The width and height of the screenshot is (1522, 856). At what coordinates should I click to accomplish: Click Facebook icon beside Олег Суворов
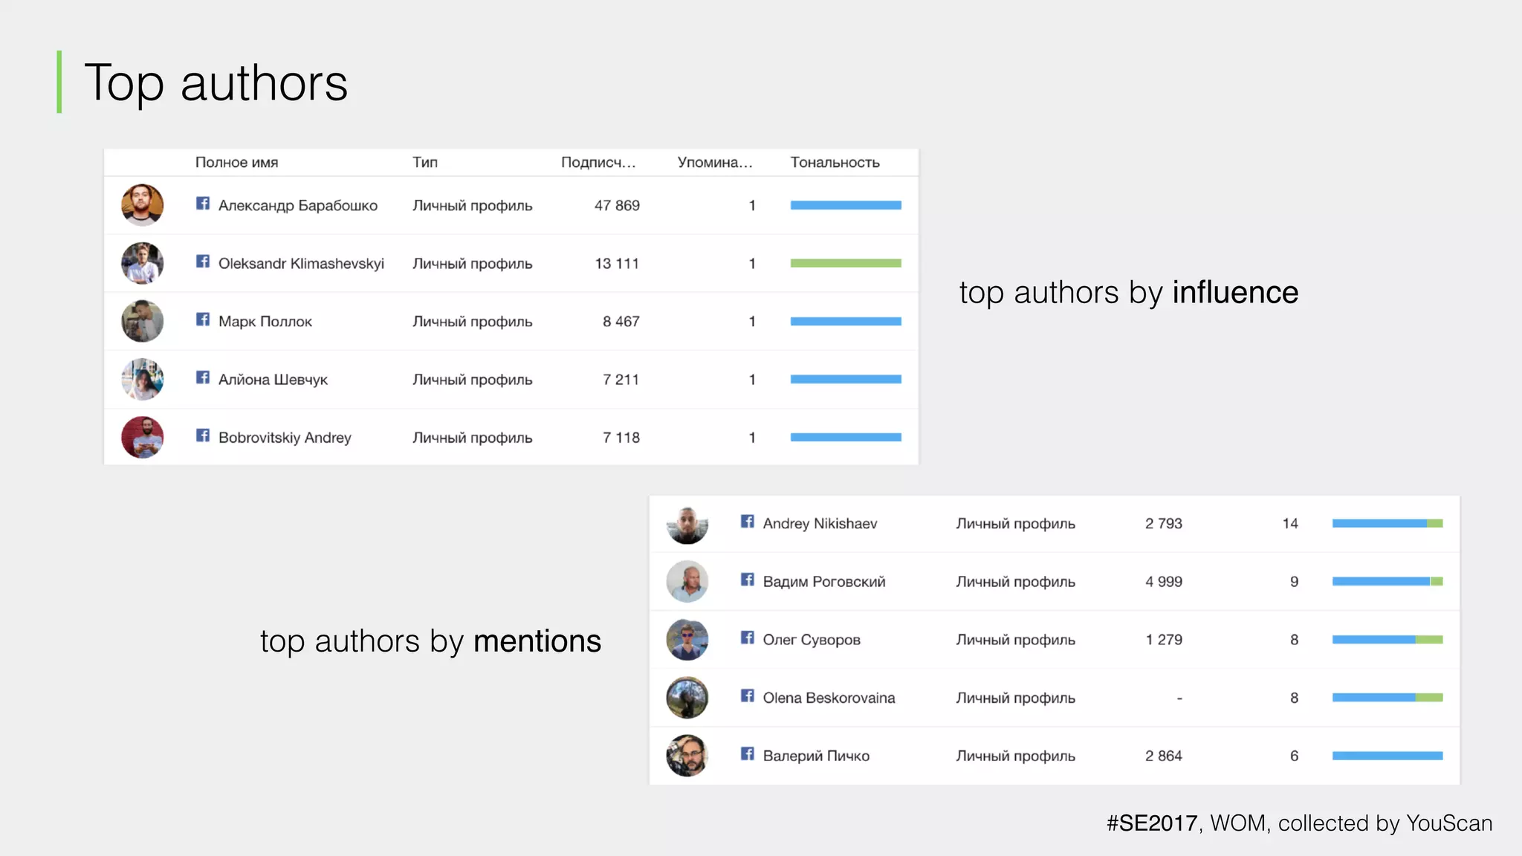(x=748, y=638)
